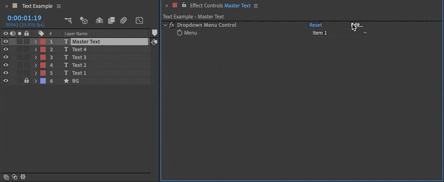Image resolution: width=444 pixels, height=182 pixels.
Task: Click the T icon of Text 3
Action: pos(66,57)
